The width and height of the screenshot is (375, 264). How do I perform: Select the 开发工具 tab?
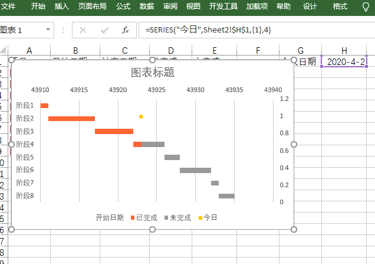pos(223,6)
